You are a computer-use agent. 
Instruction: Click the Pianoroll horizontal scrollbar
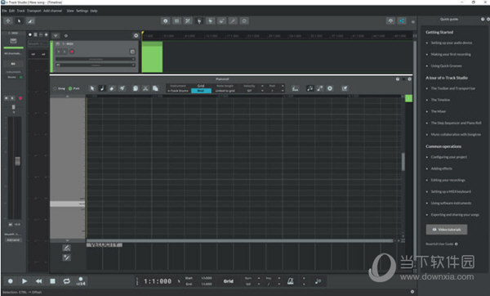pos(239,240)
